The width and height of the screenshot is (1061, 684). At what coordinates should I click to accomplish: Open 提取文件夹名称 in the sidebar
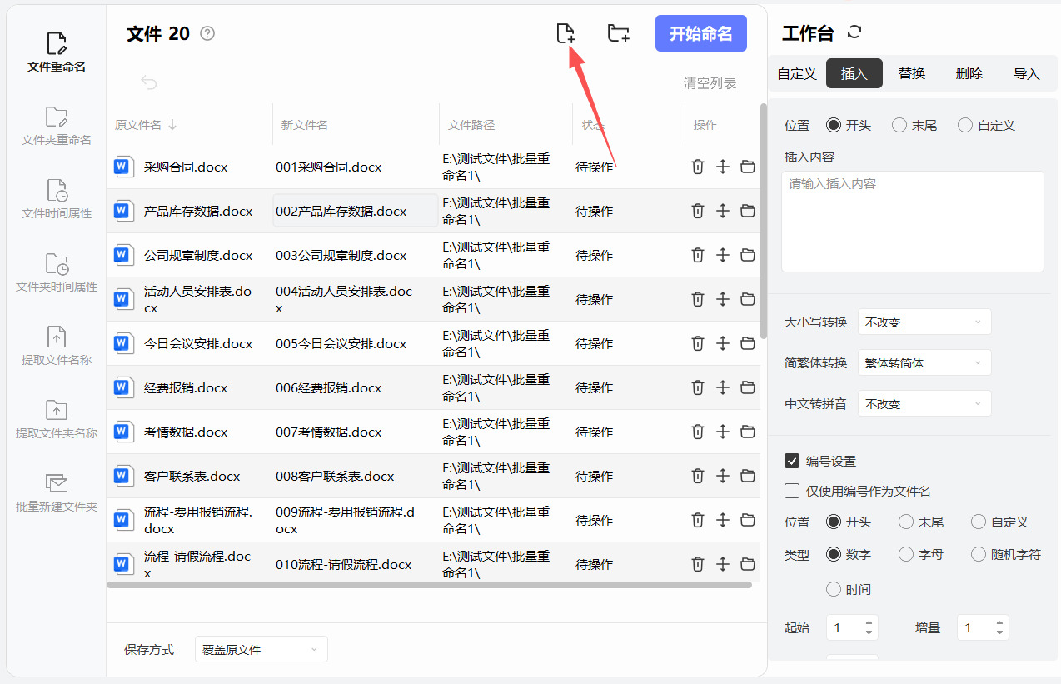coord(57,419)
